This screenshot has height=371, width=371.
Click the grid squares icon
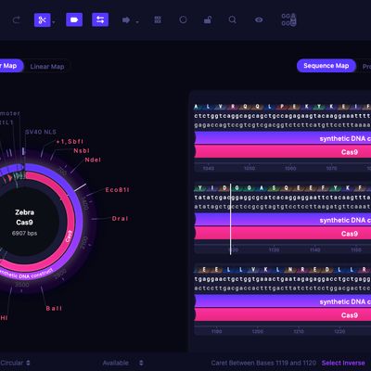(x=158, y=20)
